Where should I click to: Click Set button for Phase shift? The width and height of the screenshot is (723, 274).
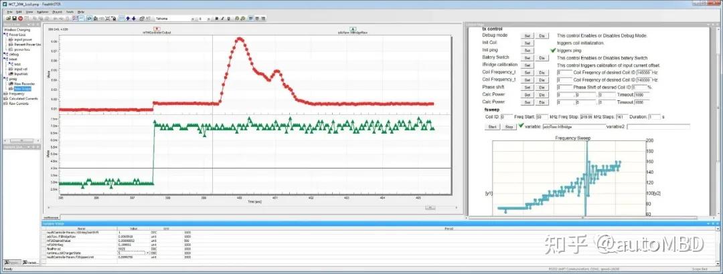(x=527, y=87)
